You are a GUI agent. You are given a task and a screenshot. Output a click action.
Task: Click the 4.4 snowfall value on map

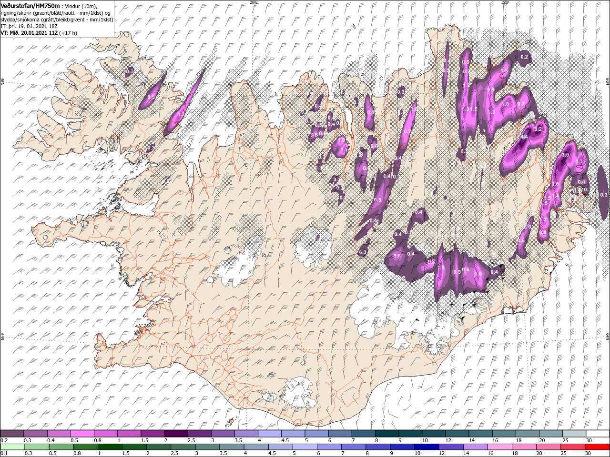[x=523, y=137]
